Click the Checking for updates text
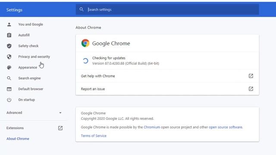 (x=109, y=58)
